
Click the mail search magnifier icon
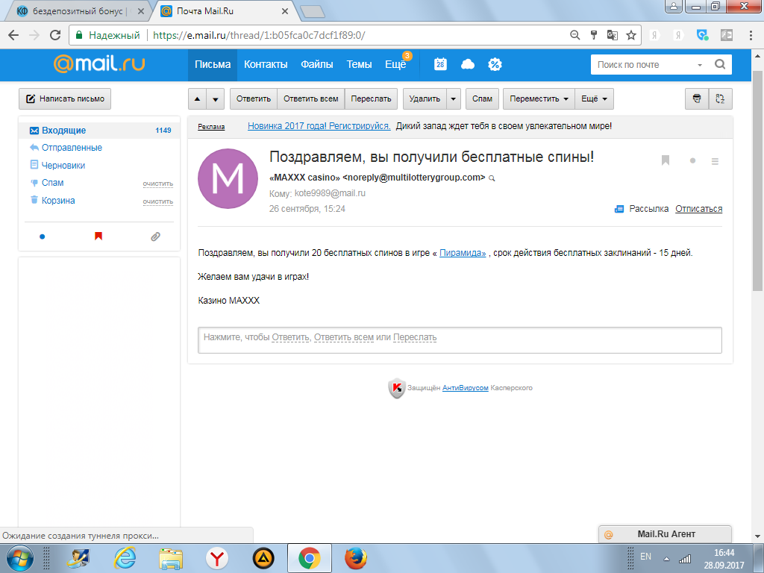click(720, 64)
